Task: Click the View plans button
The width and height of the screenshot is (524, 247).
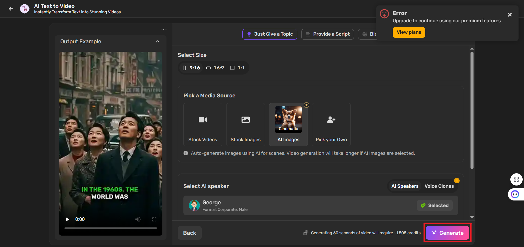Action: [409, 32]
